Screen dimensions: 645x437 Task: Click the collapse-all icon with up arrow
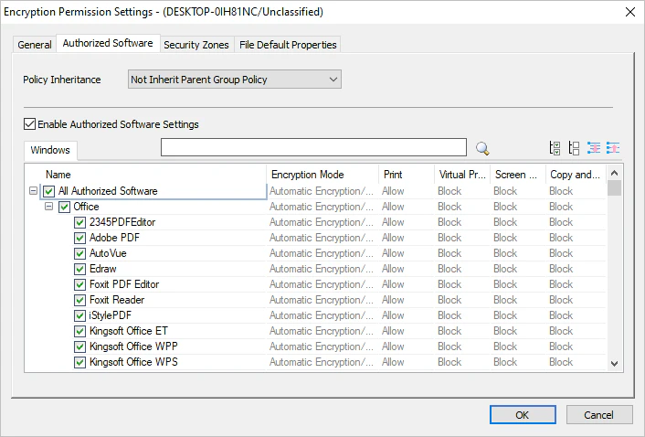coord(613,148)
